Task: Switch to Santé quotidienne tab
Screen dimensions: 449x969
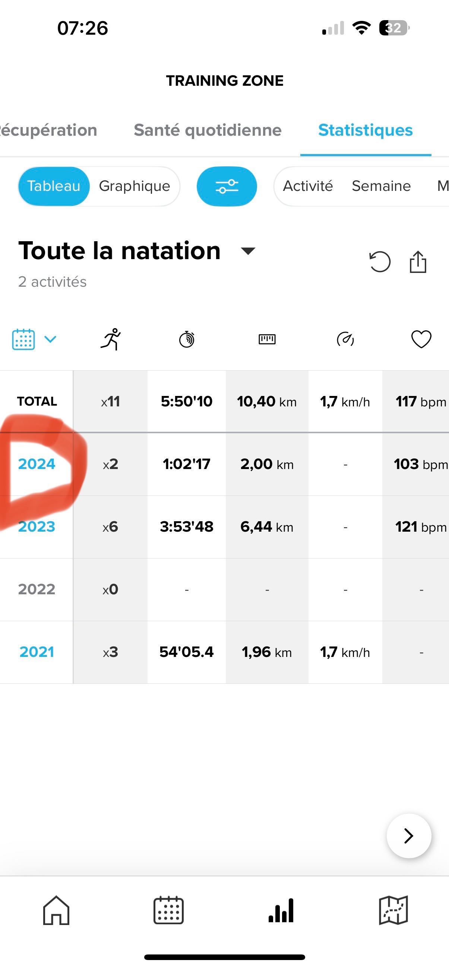Action: pos(208,130)
